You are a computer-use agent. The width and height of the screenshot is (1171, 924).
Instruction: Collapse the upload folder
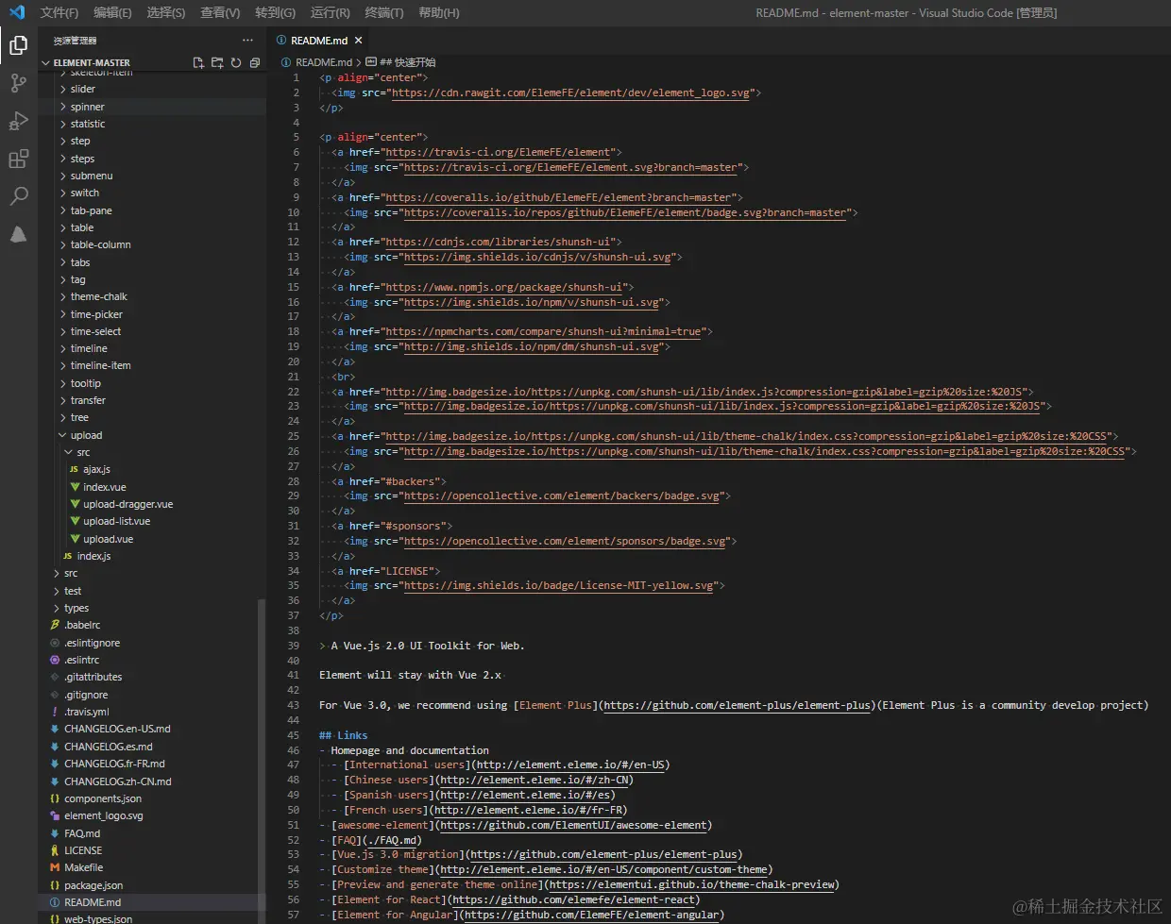click(x=86, y=435)
